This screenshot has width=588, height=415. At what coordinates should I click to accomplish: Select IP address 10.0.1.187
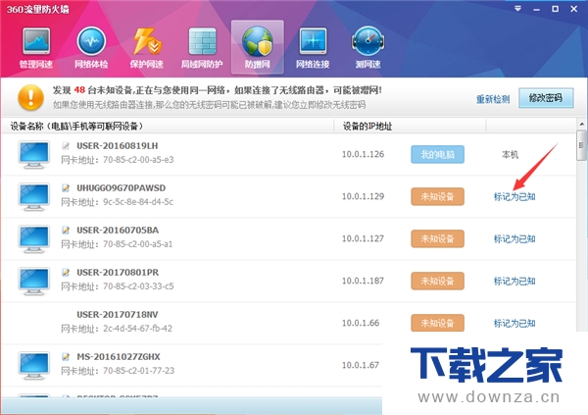click(x=363, y=281)
